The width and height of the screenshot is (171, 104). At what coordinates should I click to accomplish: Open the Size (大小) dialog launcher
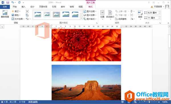pos(160,23)
